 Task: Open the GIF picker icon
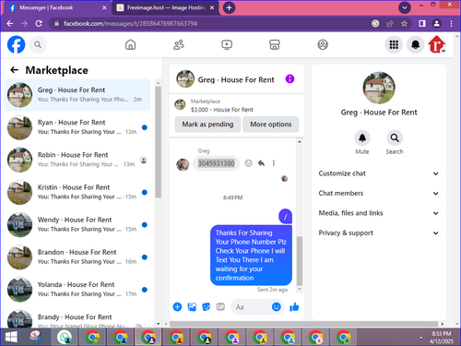coord(220,306)
